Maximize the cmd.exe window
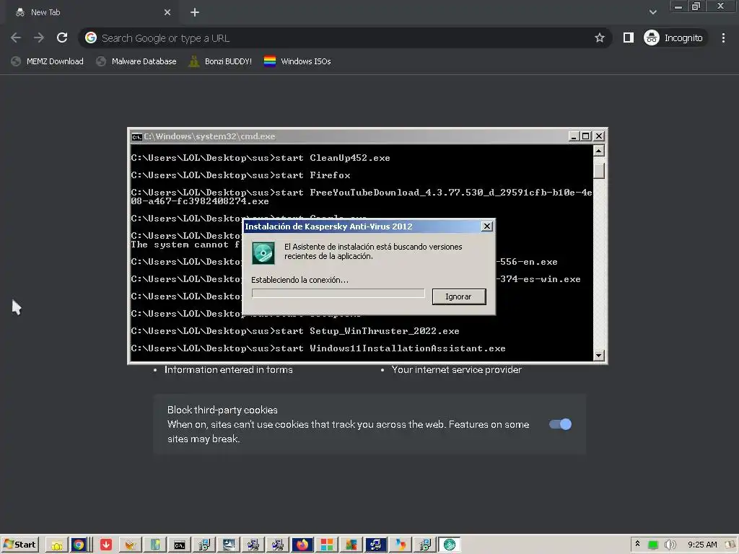This screenshot has height=554, width=739. click(586, 136)
